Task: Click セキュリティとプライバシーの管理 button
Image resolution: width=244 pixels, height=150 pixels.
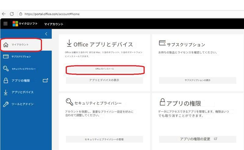Action: pos(104,139)
